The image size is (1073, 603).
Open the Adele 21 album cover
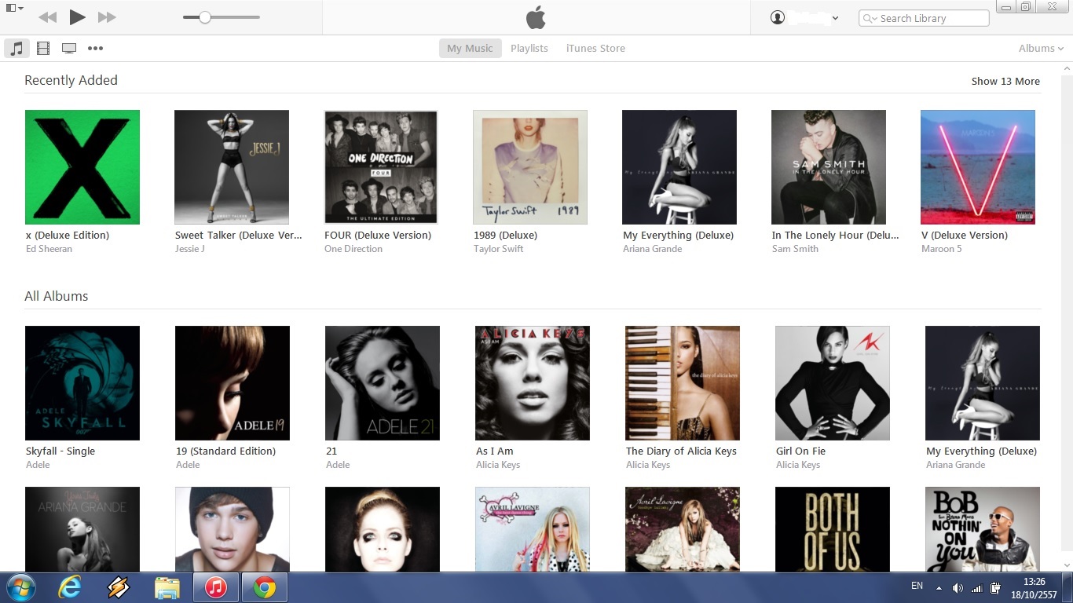pyautogui.click(x=383, y=383)
